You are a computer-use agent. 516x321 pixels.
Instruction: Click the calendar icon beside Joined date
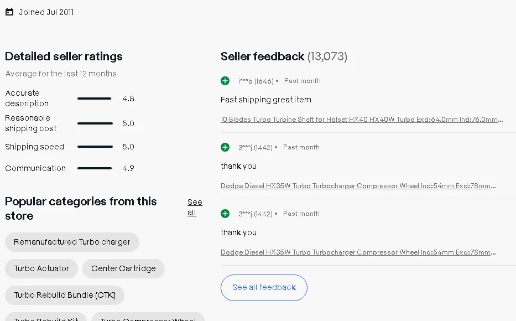(x=9, y=12)
